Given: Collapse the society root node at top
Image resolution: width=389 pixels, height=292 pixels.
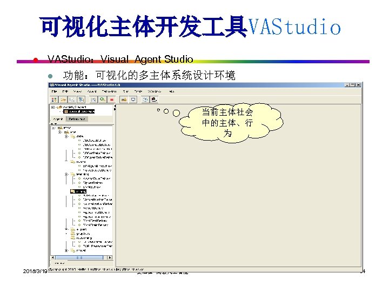Looking at the screenshot, I should (52, 107).
